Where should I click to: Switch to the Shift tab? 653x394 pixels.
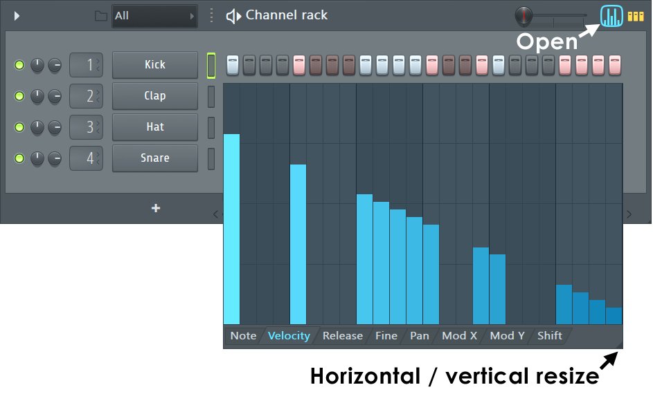(549, 336)
